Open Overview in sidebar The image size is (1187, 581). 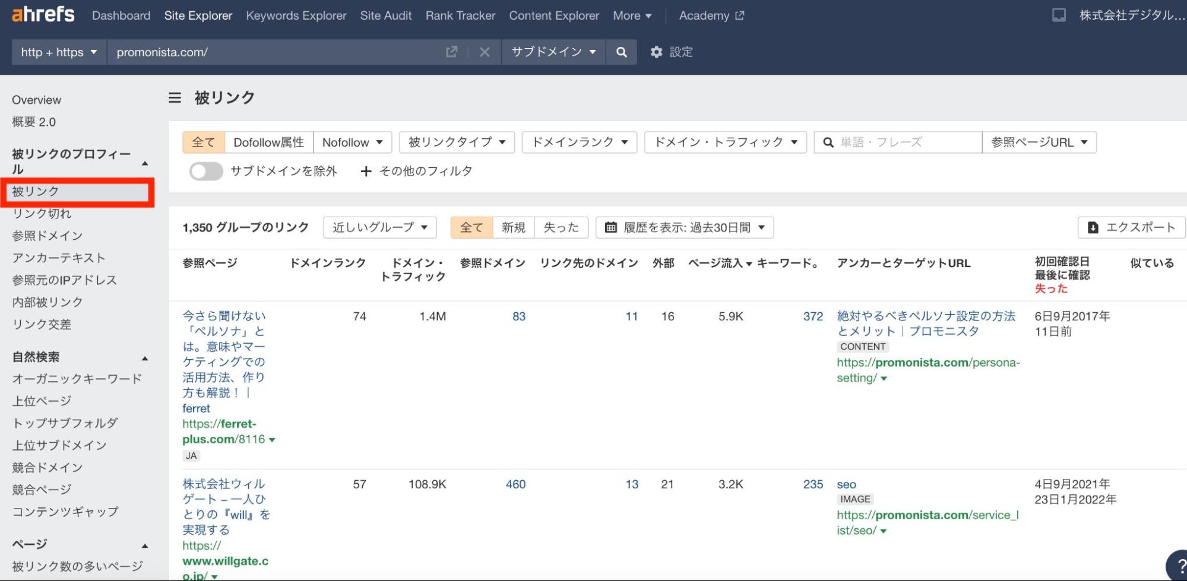[x=37, y=100]
